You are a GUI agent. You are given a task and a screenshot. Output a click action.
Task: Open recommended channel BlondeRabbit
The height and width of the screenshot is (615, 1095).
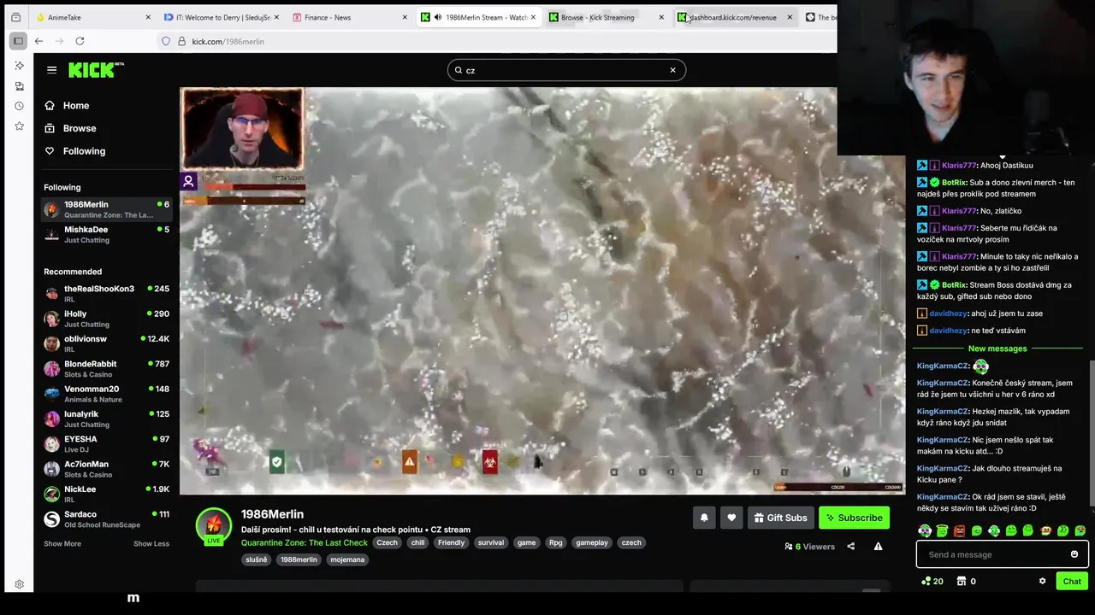click(107, 368)
